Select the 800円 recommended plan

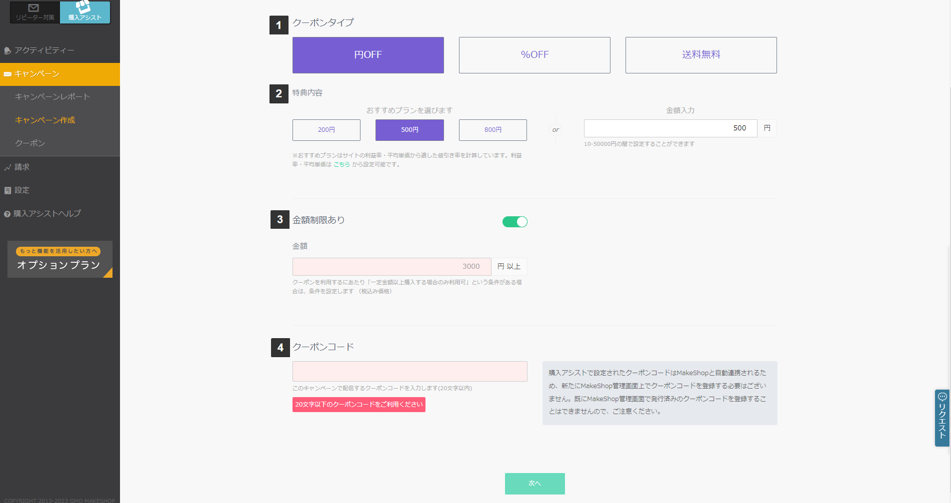(x=493, y=130)
